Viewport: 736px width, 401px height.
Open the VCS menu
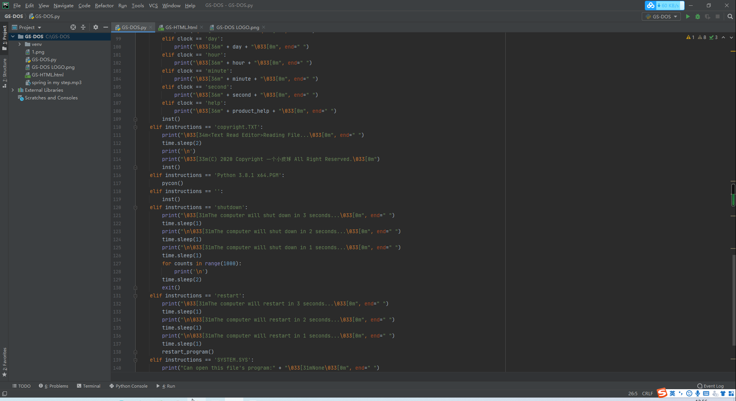coord(153,5)
